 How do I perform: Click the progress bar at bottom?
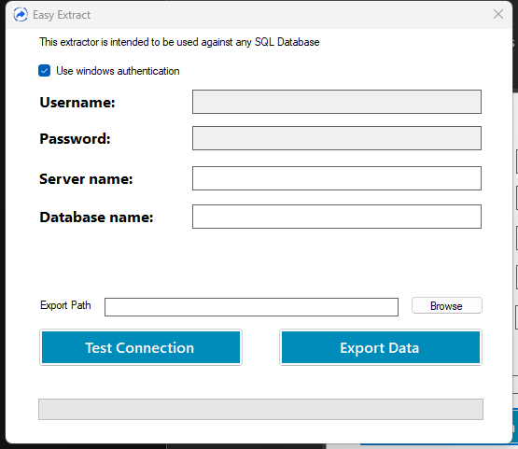(x=260, y=410)
